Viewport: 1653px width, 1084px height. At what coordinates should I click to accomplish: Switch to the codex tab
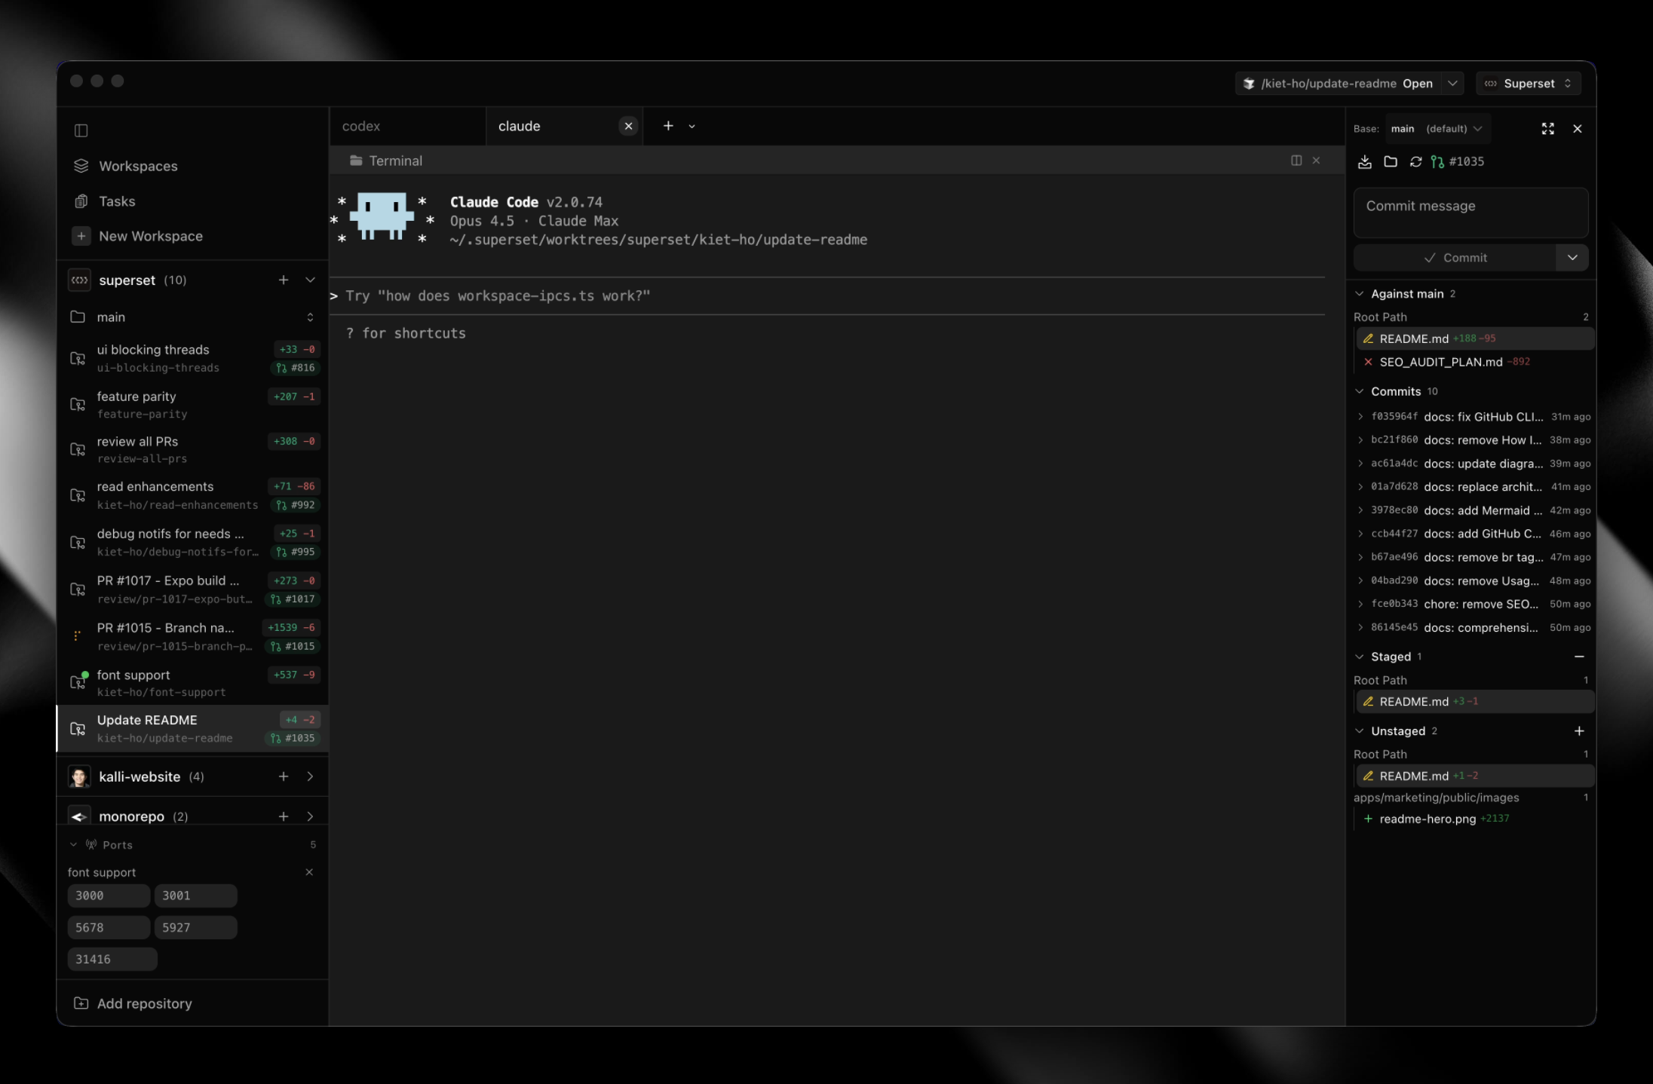pyautogui.click(x=360, y=126)
